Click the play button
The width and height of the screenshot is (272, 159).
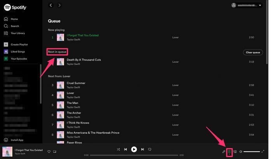click(134, 149)
